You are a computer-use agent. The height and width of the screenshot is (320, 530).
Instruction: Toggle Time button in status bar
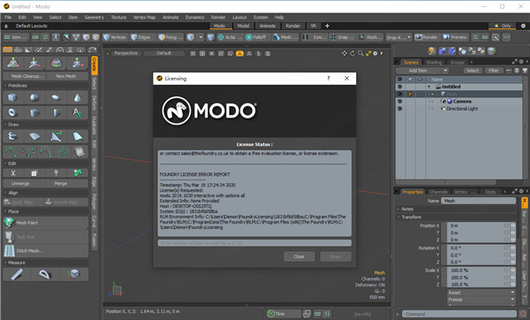point(284,314)
